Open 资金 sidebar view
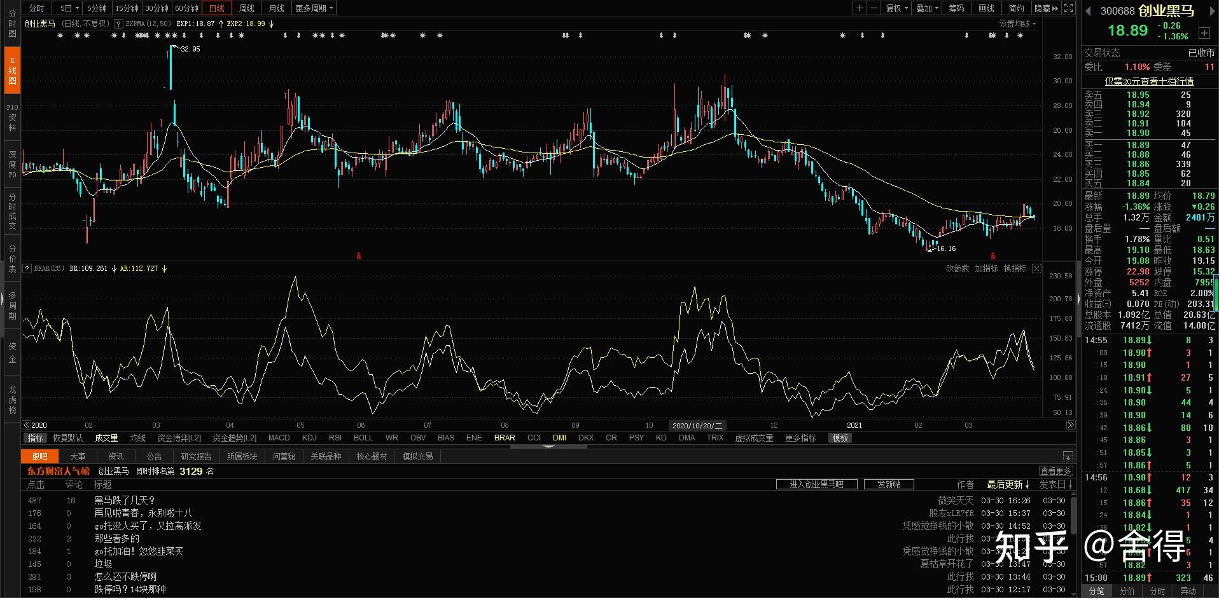1219x598 pixels. click(12, 353)
